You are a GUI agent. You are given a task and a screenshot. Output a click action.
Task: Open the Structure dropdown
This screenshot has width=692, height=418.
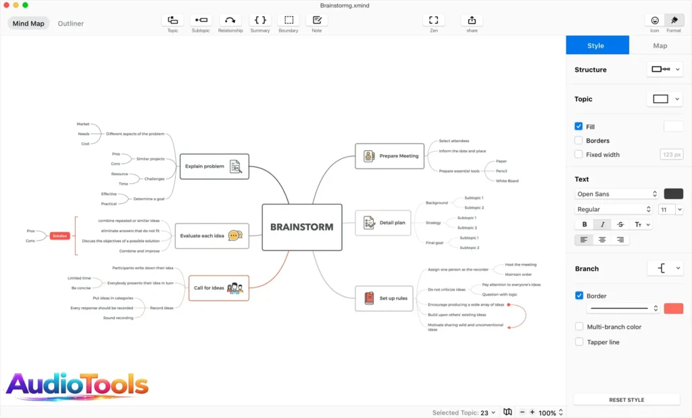[x=664, y=68]
